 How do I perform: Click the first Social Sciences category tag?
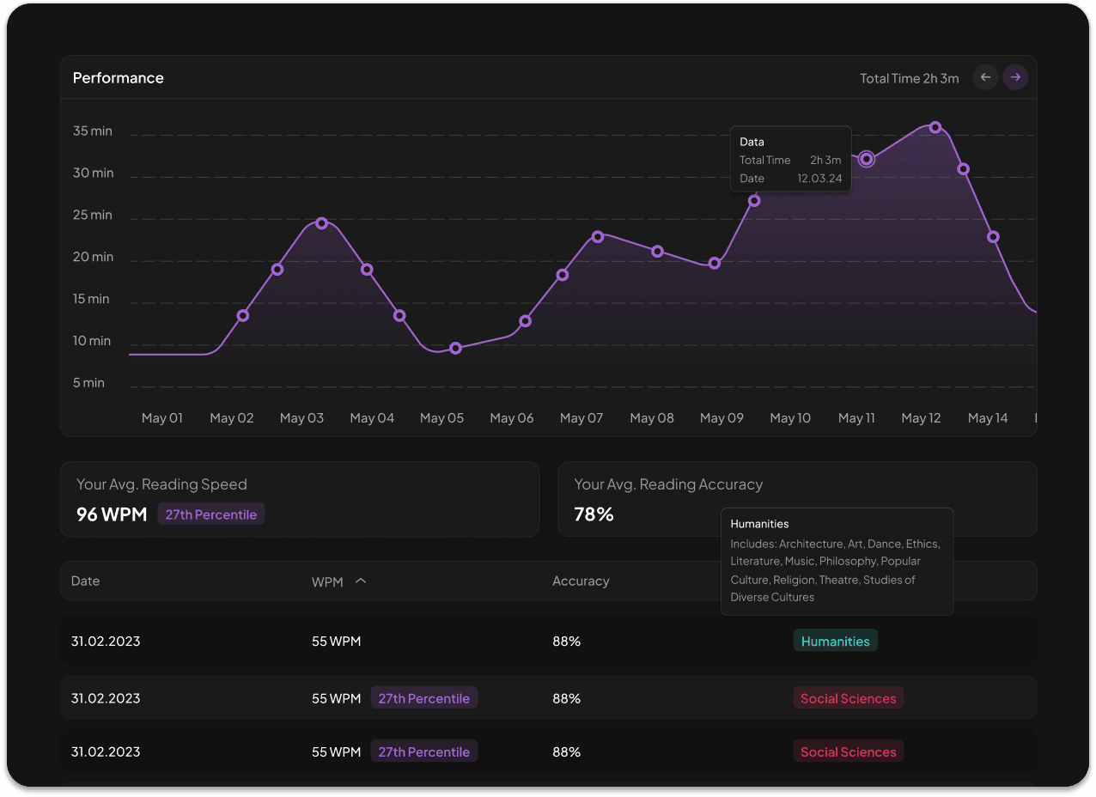pos(848,698)
